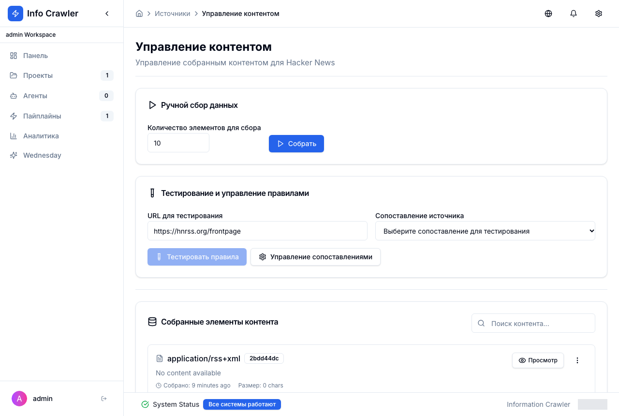
Task: Click the test tube icon by Тестирование heading
Action: 152,193
